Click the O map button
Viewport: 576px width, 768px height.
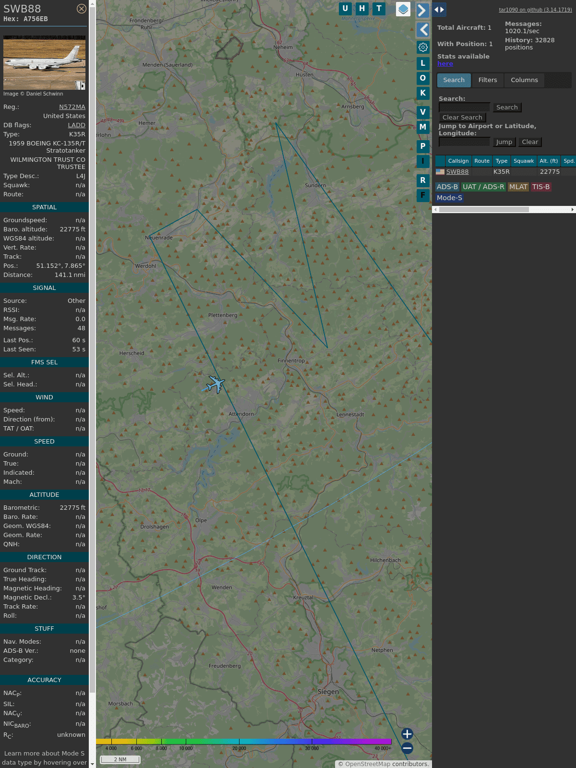click(423, 78)
